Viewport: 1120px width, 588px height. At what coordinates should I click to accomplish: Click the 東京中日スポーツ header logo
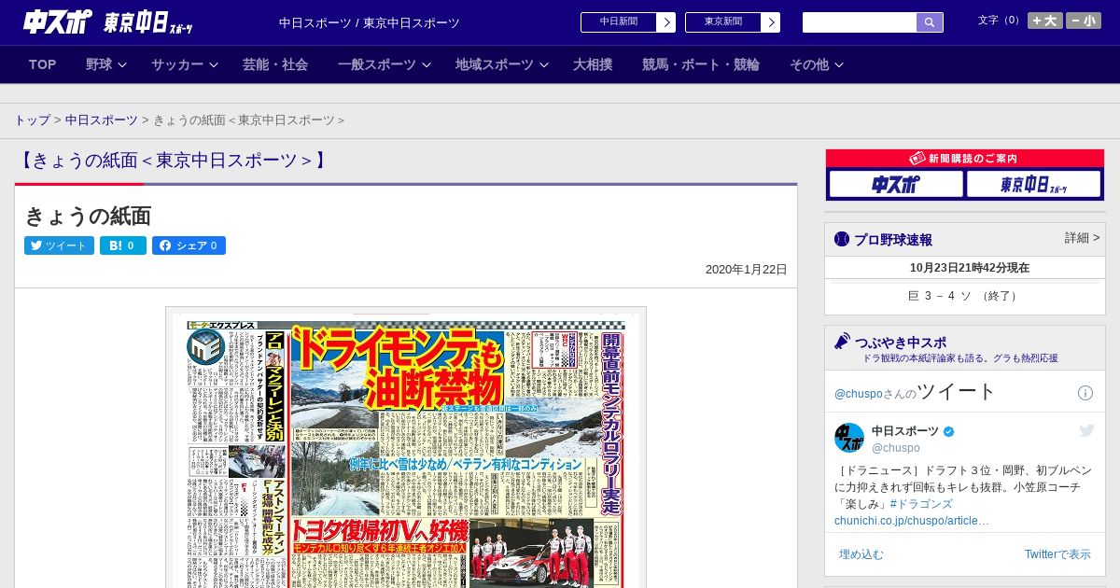click(x=148, y=23)
